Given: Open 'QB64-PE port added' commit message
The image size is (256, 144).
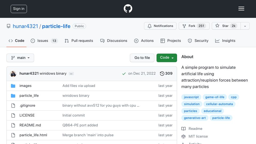Looking at the screenshot, I should 80,125.
